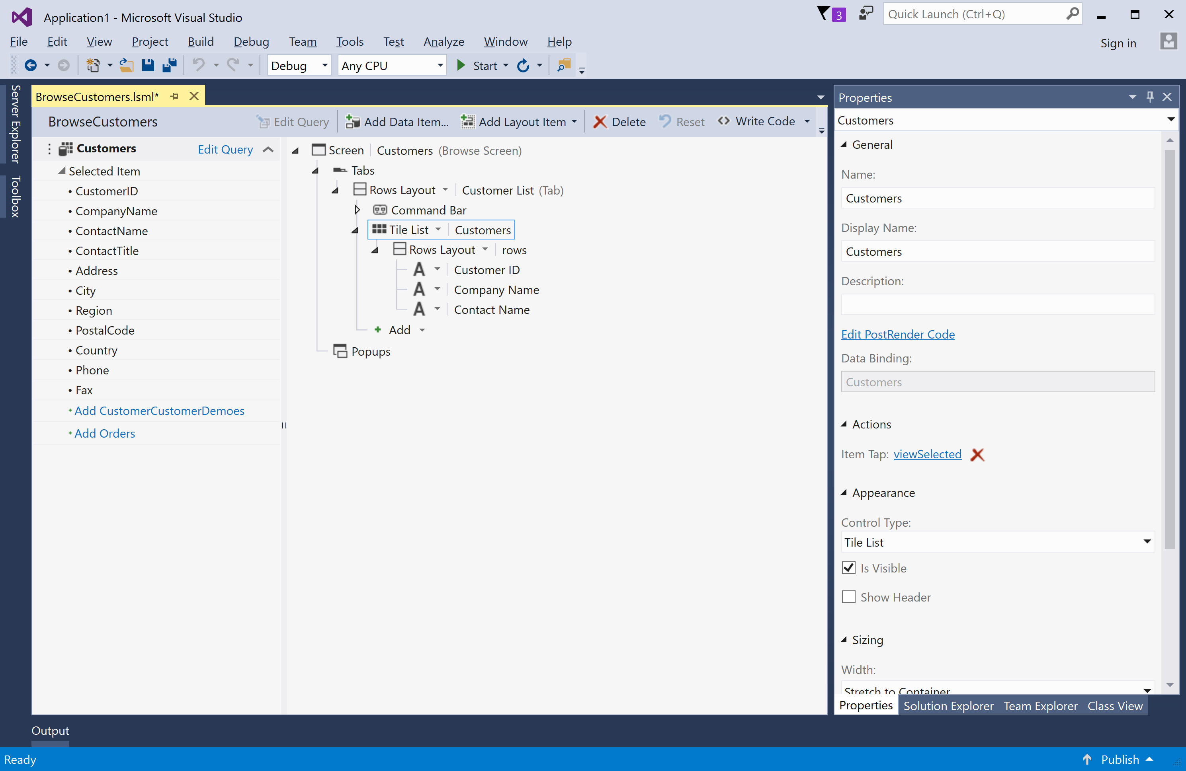Open the Server Explorer side tab

16,123
